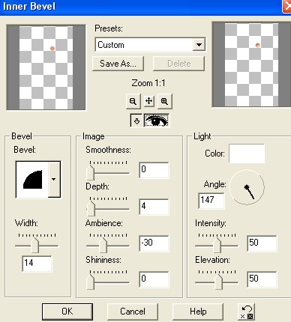Click the reset to default icon

point(247,312)
